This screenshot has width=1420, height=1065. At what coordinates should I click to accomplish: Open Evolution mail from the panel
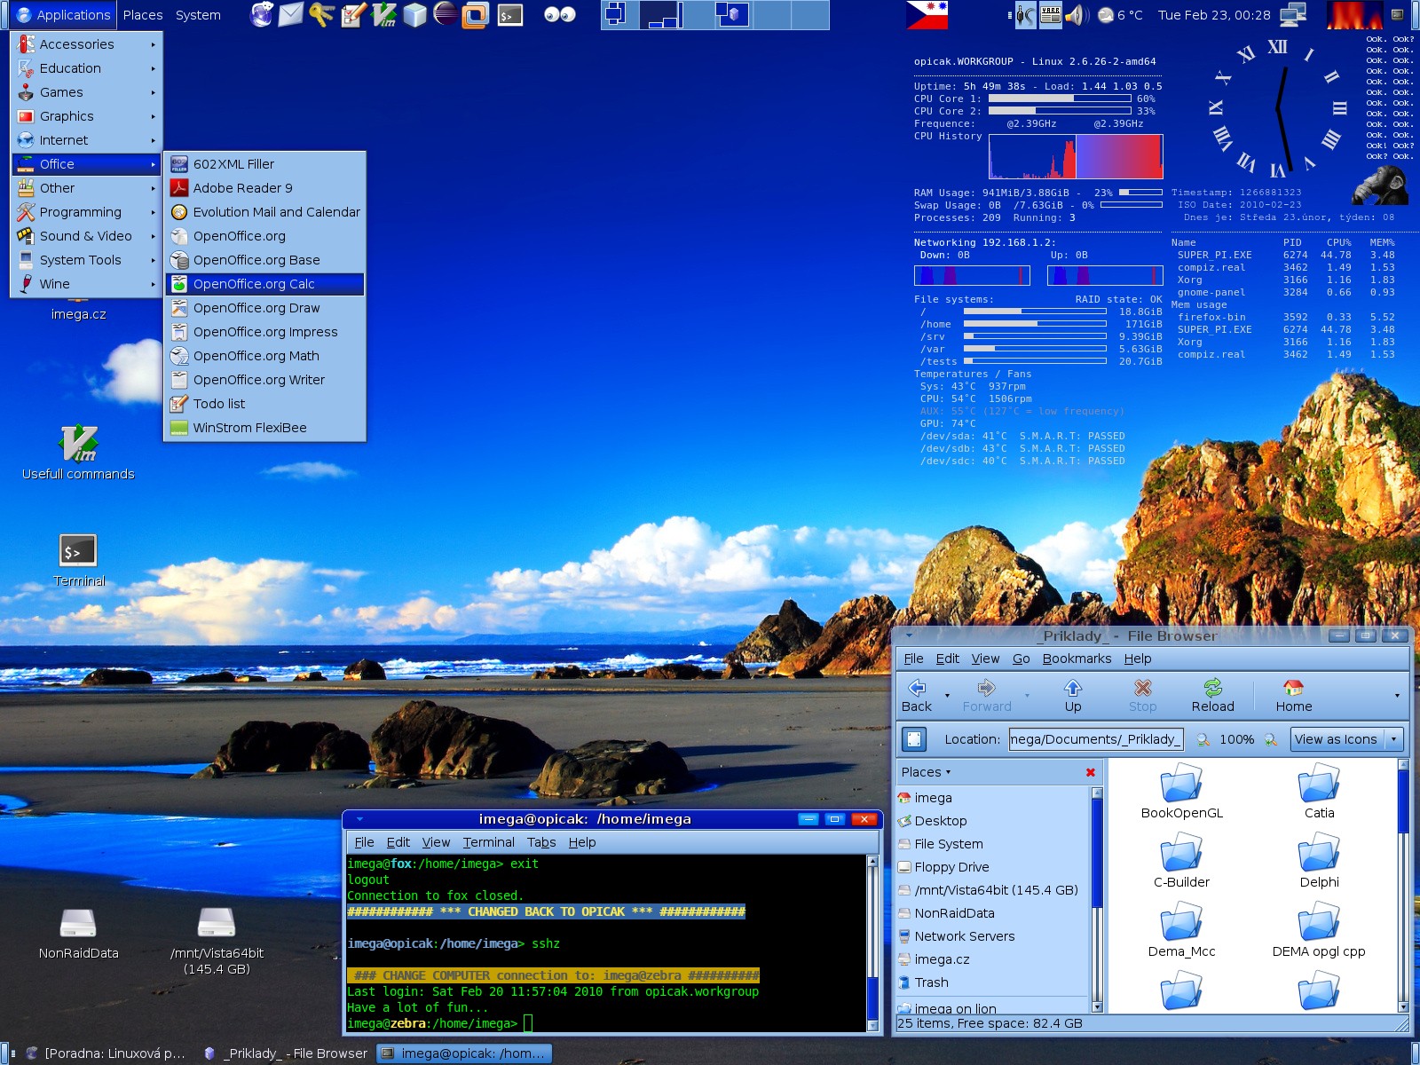288,15
